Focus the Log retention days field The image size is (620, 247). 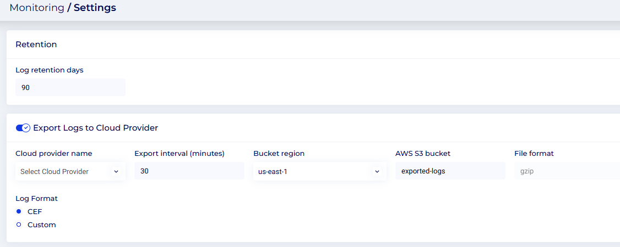[x=70, y=87]
